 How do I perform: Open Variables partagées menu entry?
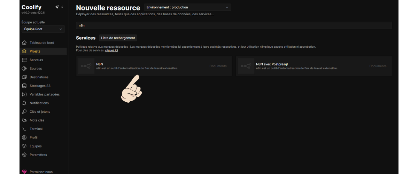44,94
